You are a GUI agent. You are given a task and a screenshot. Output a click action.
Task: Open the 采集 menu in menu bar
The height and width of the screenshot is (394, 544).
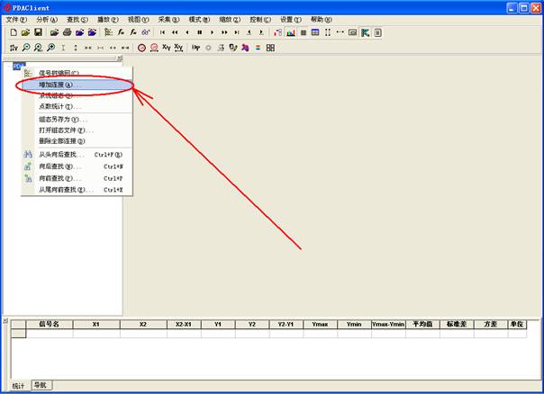tap(168, 19)
